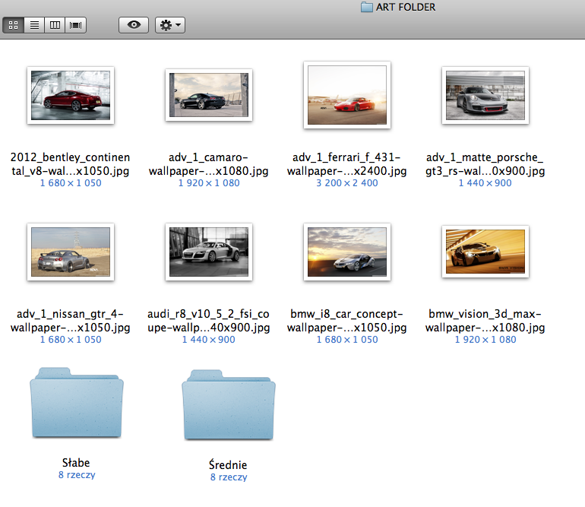Select the BMW Vision 3D Max thumbnail
Image resolution: width=585 pixels, height=507 pixels.
[485, 252]
